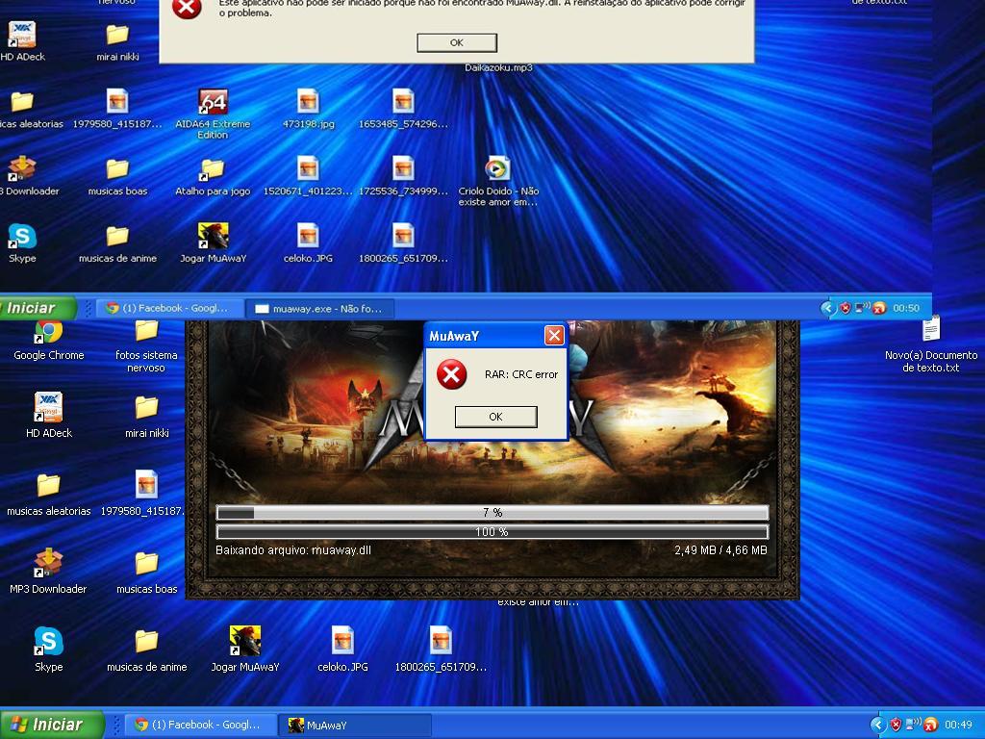Screen dimensions: 985x739
Task: Click OK in the RAR: CRC error dialog
Action: (x=495, y=417)
